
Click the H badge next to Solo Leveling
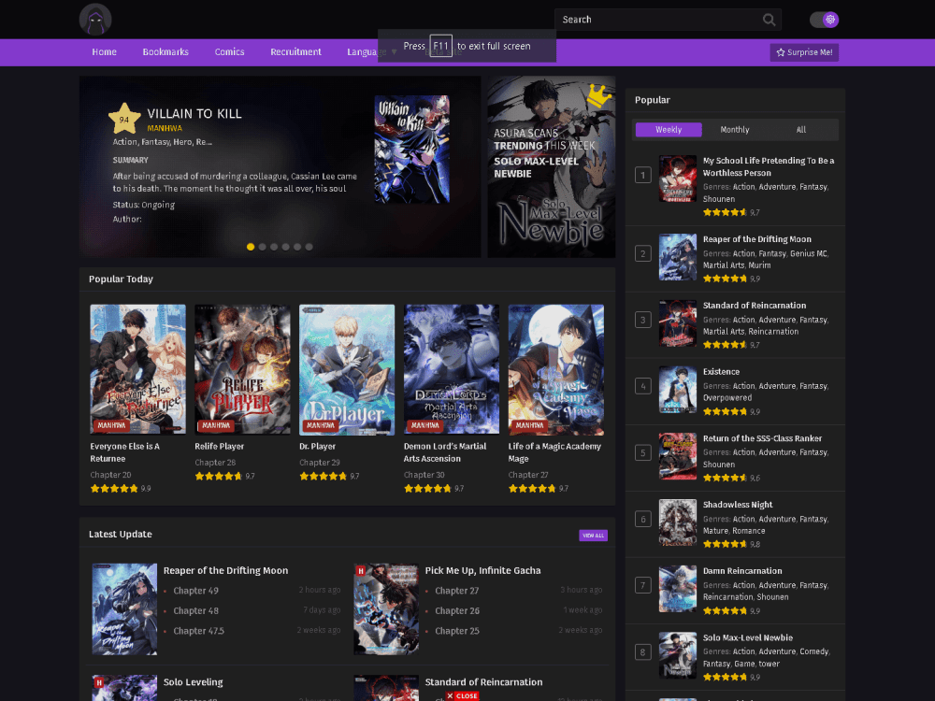pos(97,682)
